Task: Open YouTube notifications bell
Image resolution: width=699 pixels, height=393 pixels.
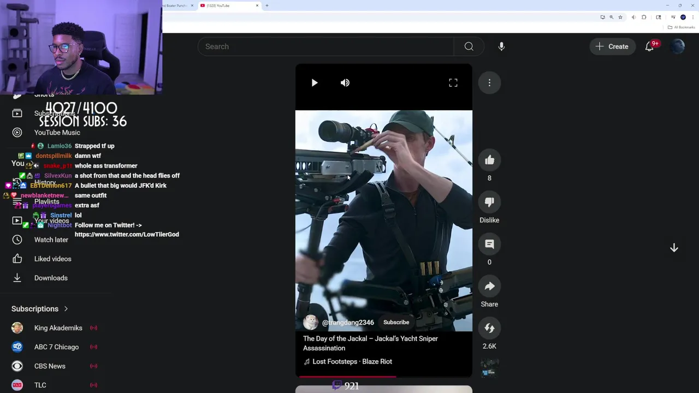Action: [x=649, y=46]
